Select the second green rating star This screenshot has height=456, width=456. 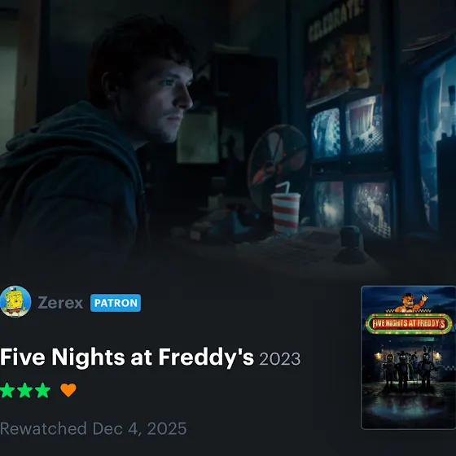[x=25, y=390]
